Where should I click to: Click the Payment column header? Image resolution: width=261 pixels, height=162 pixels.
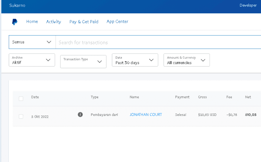coord(182,97)
